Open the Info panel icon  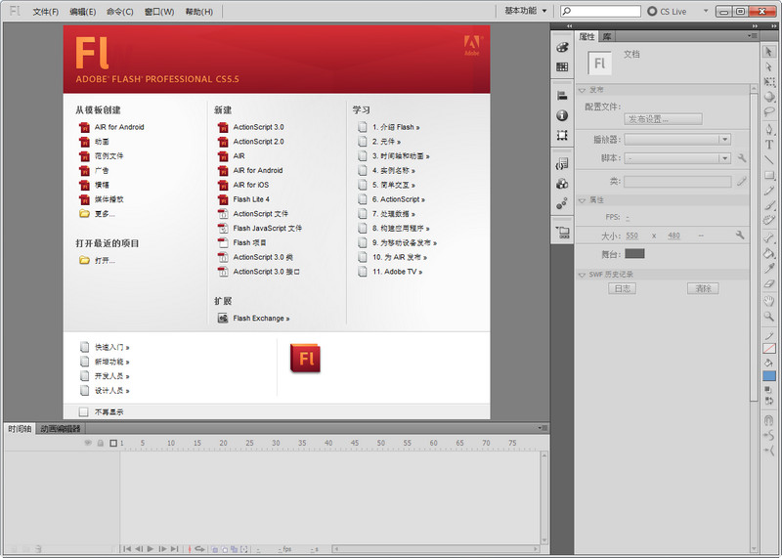(562, 115)
